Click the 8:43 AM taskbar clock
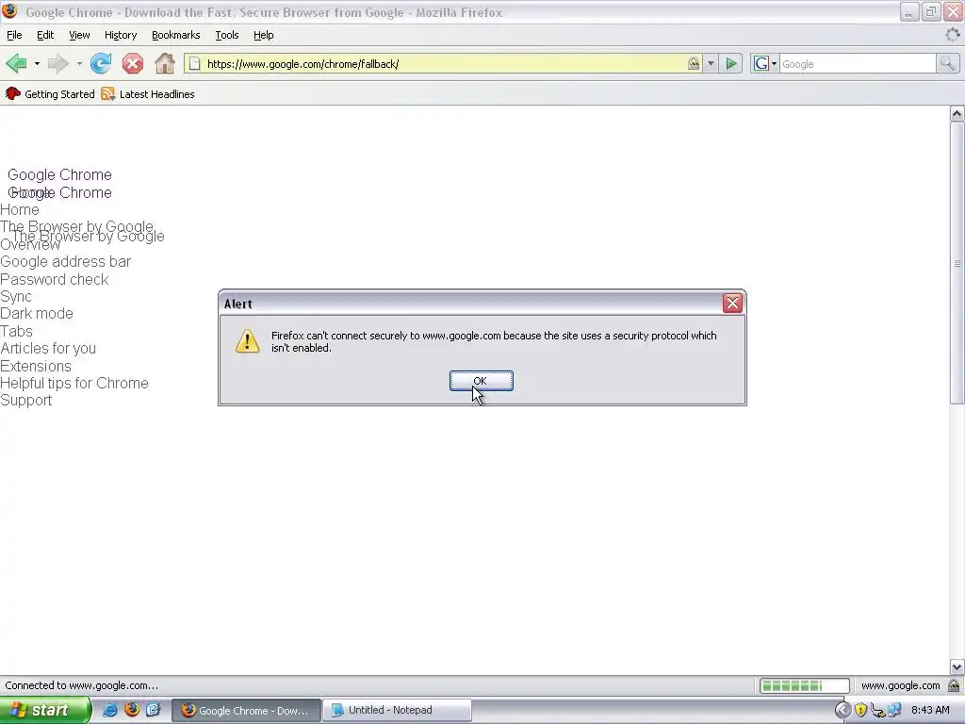This screenshot has width=965, height=724. (x=930, y=711)
